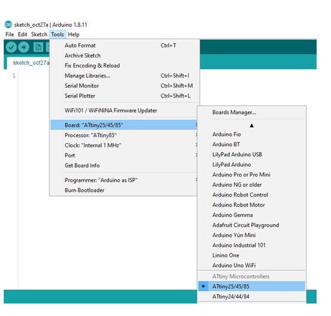Click the New sketch document icon

tap(38, 47)
